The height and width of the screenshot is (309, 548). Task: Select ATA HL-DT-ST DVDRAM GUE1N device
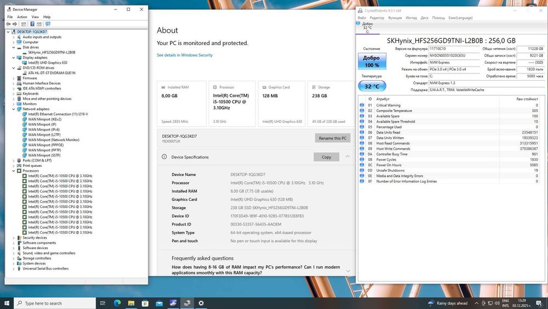click(x=52, y=73)
